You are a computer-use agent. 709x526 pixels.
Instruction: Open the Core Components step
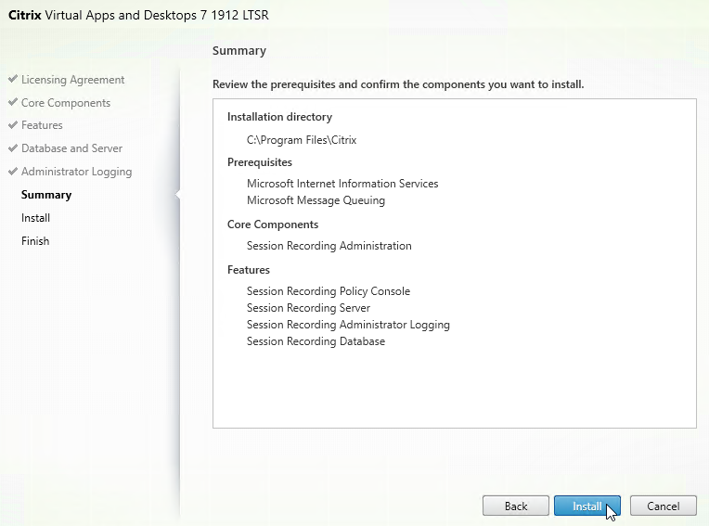point(66,103)
